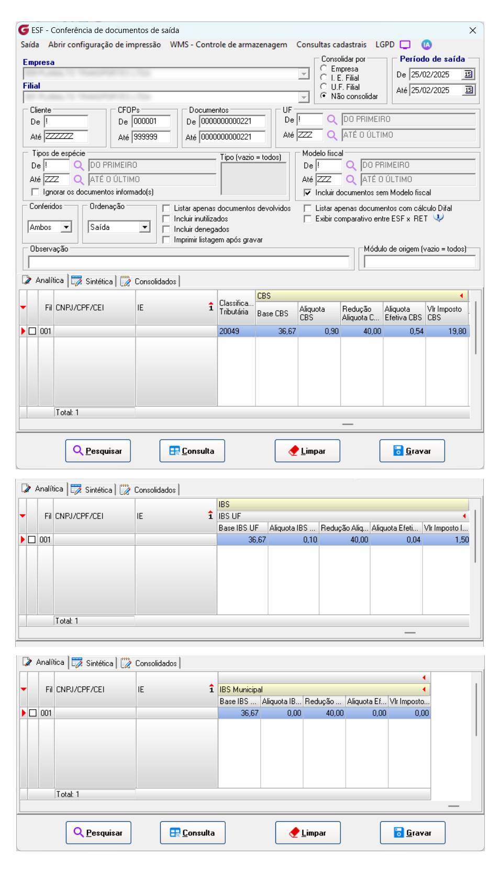Screen dimensions: 500x880
Task: Open calendar for the 'Até' saída date
Action: [x=469, y=90]
